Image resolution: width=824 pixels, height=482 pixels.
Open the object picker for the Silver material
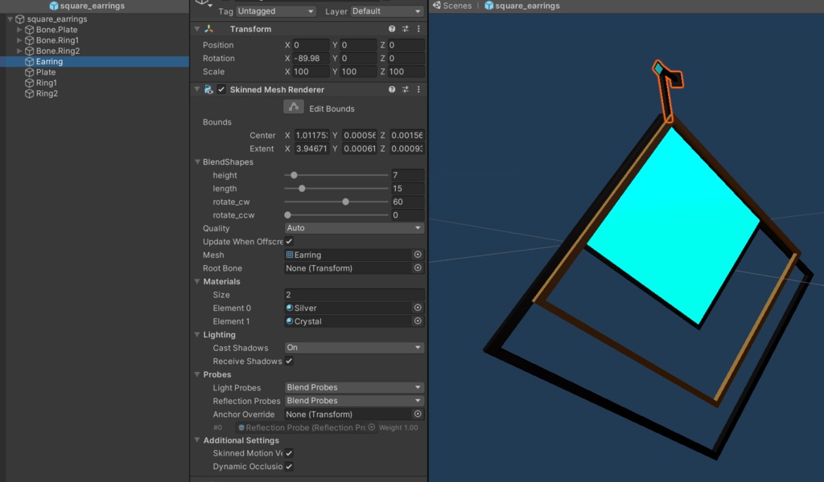tap(418, 307)
